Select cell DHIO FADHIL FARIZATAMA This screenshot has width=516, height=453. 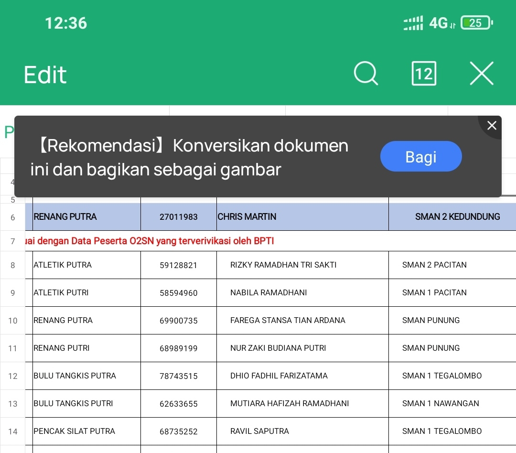tap(302, 376)
